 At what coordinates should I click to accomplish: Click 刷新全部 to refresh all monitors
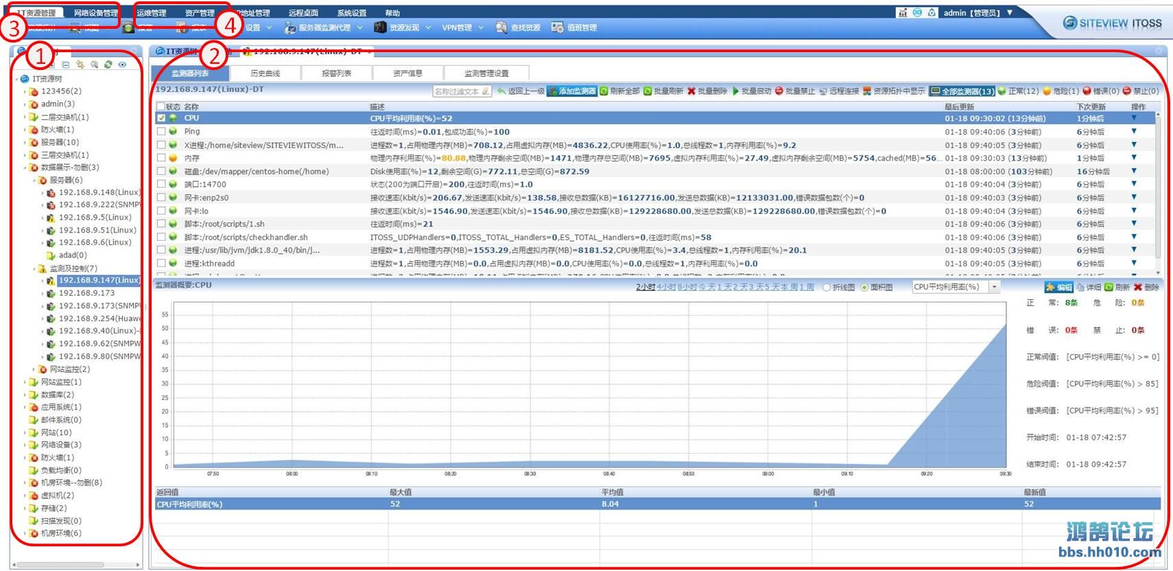point(620,91)
